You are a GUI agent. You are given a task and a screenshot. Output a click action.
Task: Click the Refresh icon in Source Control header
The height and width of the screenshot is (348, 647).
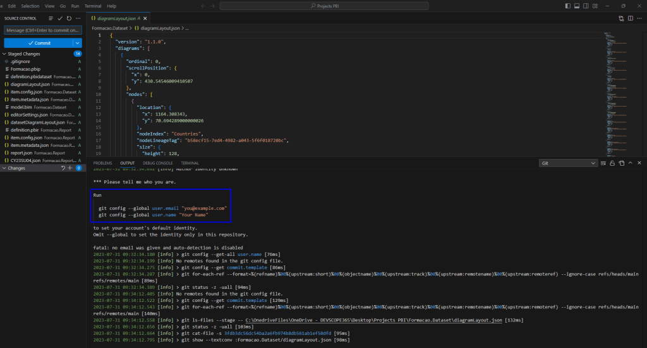tap(68, 18)
